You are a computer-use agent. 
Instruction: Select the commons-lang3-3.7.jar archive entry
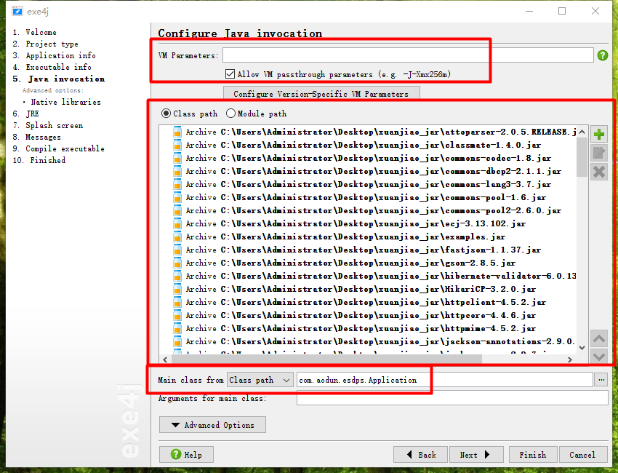(x=362, y=184)
